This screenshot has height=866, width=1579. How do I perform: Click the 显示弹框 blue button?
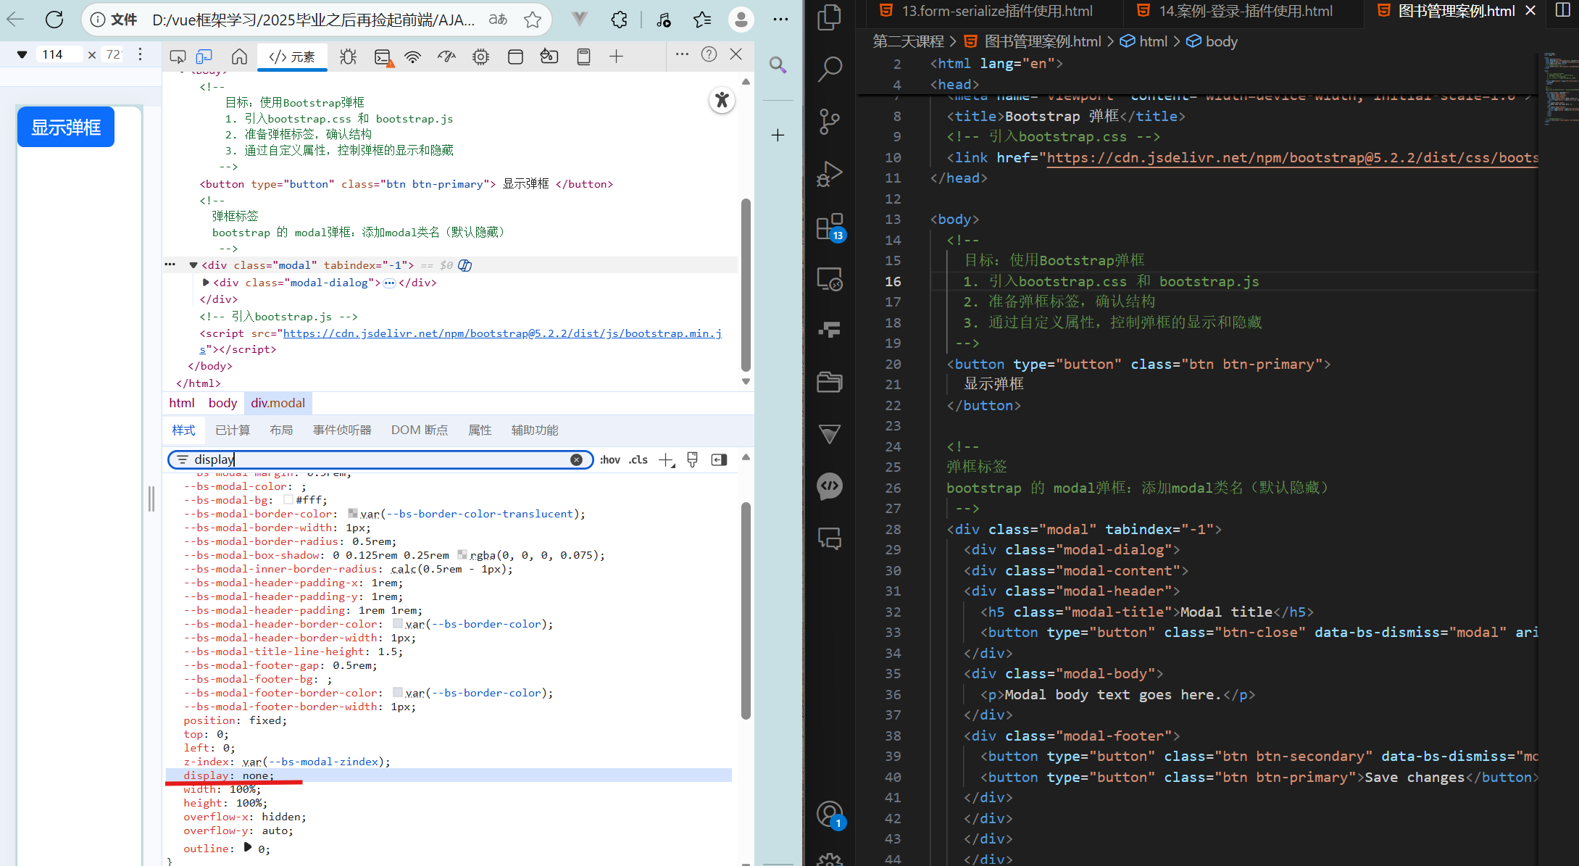click(x=66, y=128)
